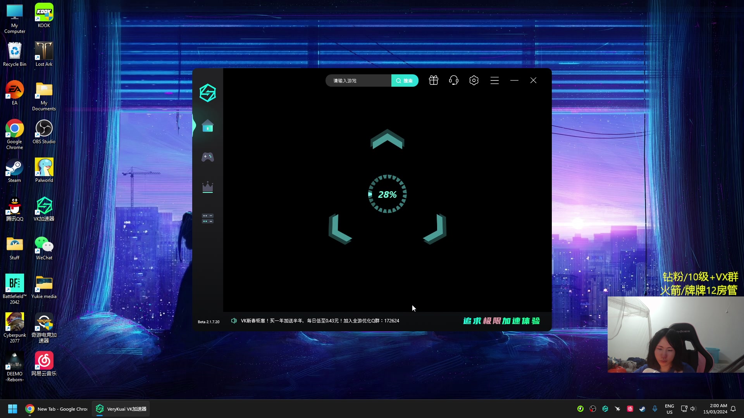Viewport: 744px width, 418px height.
Task: Open the VK promo announcement text
Action: [320, 321]
